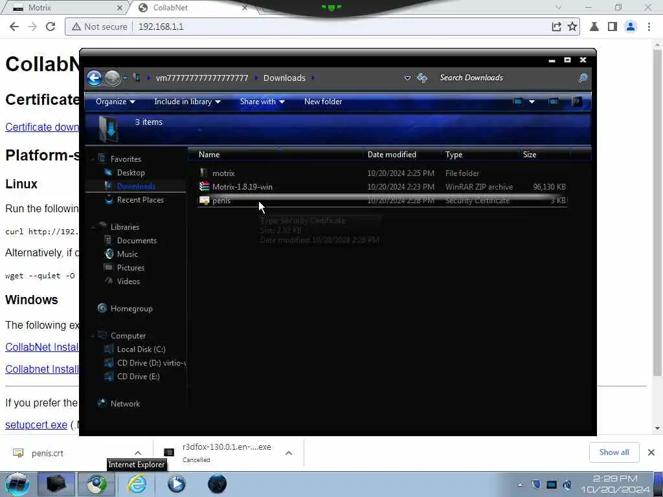Select Recent Places in Favorites
The width and height of the screenshot is (663, 497).
(x=140, y=199)
